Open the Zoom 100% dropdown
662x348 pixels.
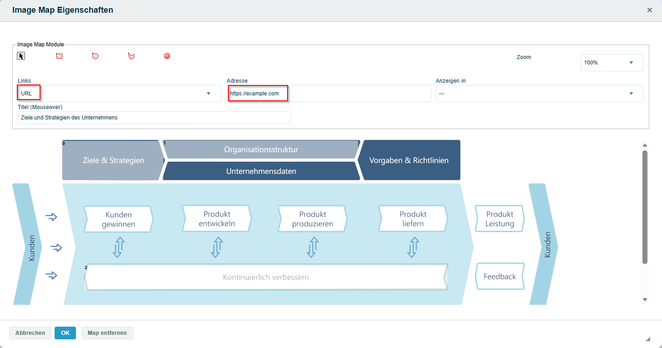pos(612,63)
